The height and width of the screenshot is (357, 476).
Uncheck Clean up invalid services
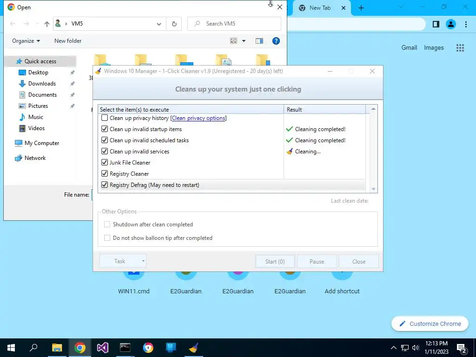point(105,151)
